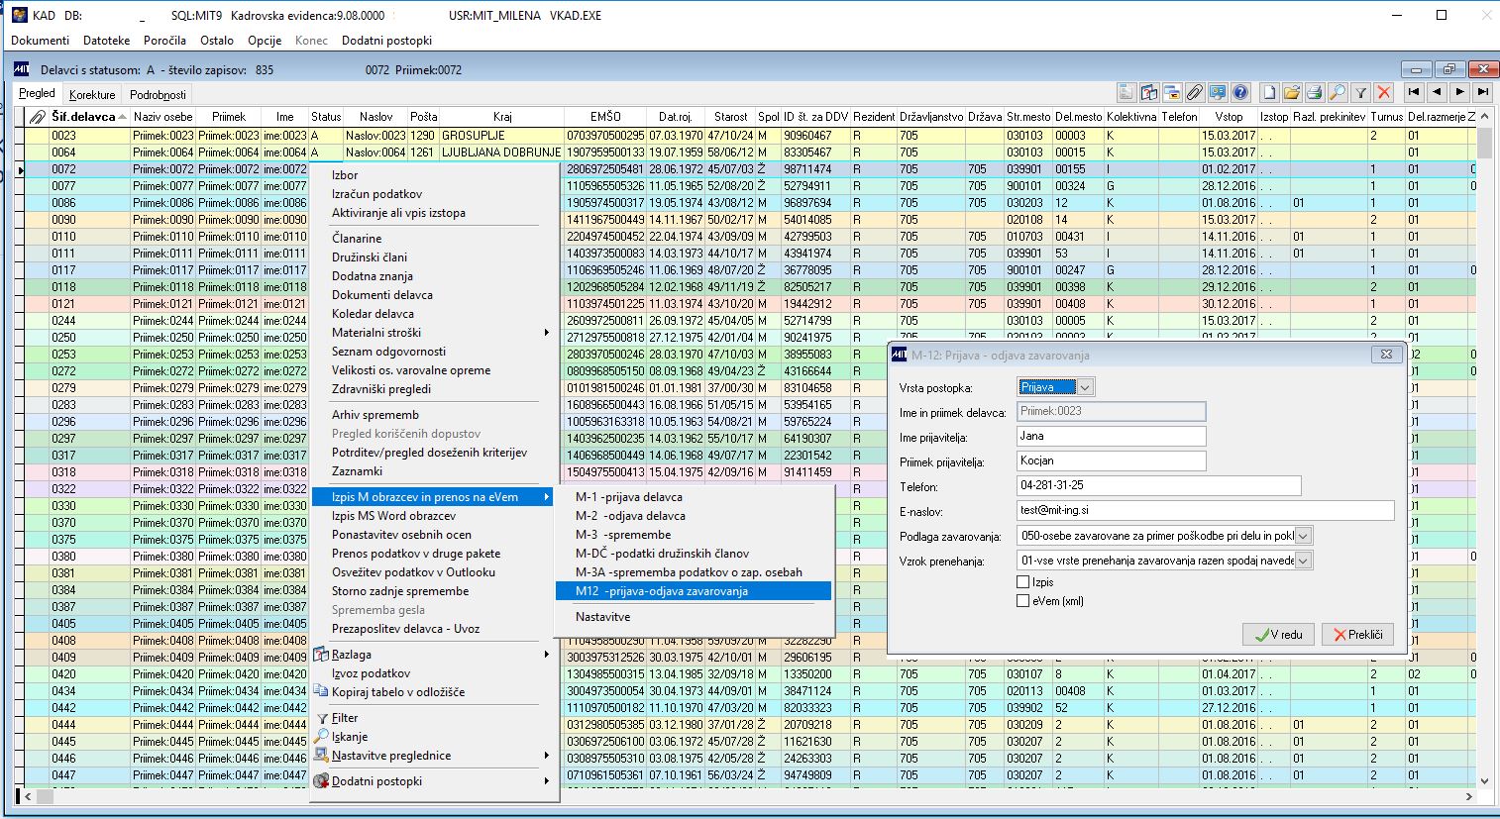
Task: Open Poročila menu
Action: point(164,41)
